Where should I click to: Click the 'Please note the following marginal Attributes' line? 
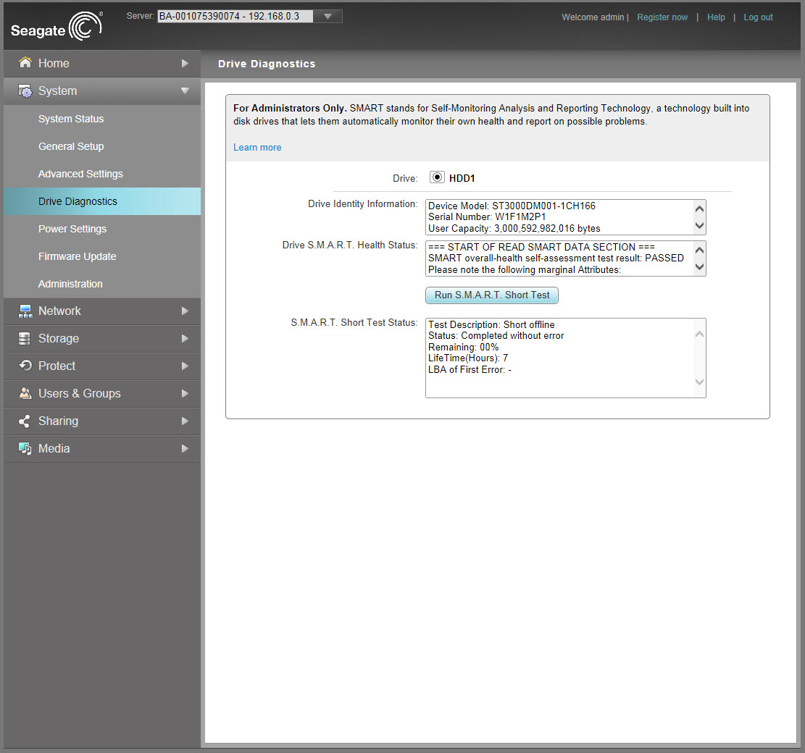tap(525, 270)
